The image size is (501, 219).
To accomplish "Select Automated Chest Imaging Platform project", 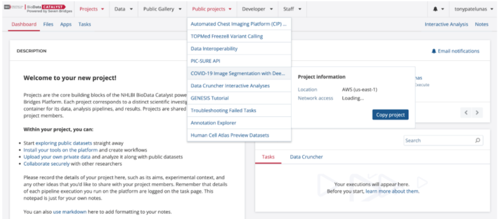I will [x=240, y=24].
